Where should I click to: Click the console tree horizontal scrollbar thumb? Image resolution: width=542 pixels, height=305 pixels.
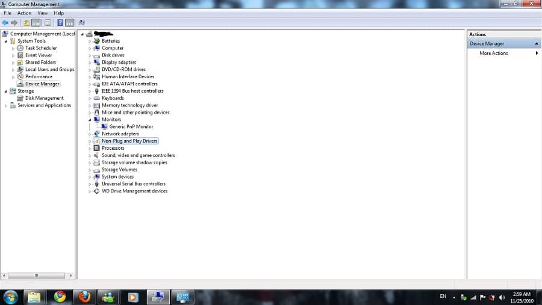pyautogui.click(x=36, y=276)
